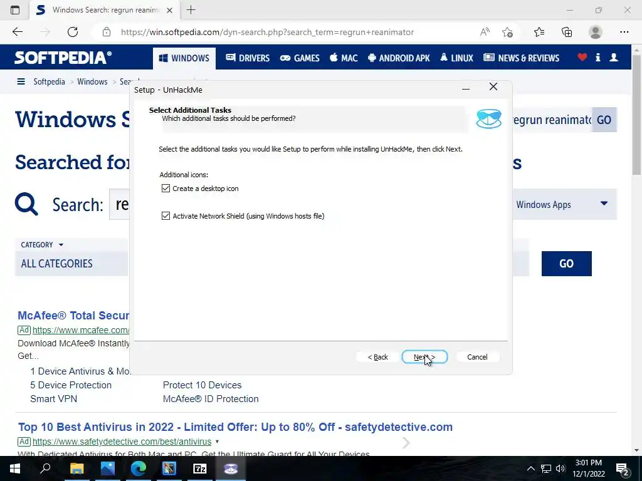Expand the arrow beside safetydetective URL
642x481 pixels.
(217, 442)
